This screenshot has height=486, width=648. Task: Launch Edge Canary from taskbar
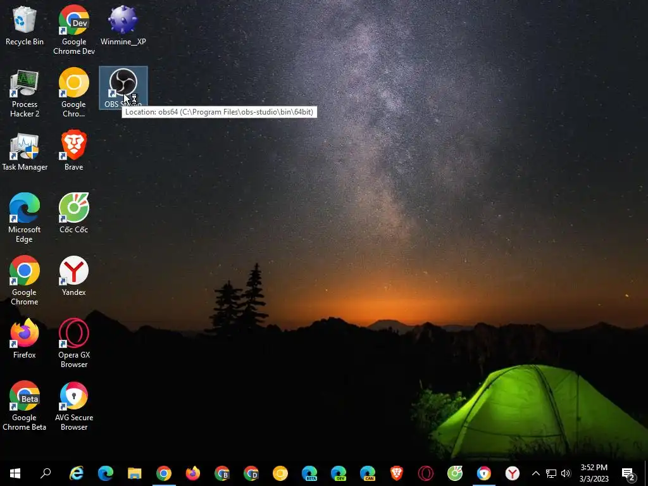tap(368, 473)
